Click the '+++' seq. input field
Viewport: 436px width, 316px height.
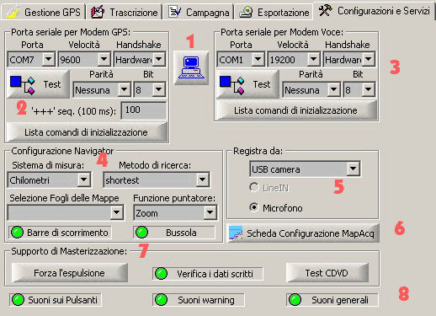point(144,110)
